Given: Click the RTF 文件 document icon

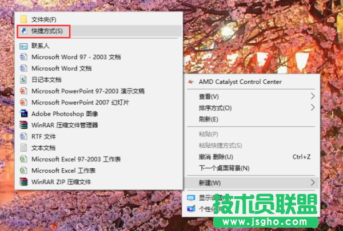Looking at the screenshot, I should click(23, 136).
